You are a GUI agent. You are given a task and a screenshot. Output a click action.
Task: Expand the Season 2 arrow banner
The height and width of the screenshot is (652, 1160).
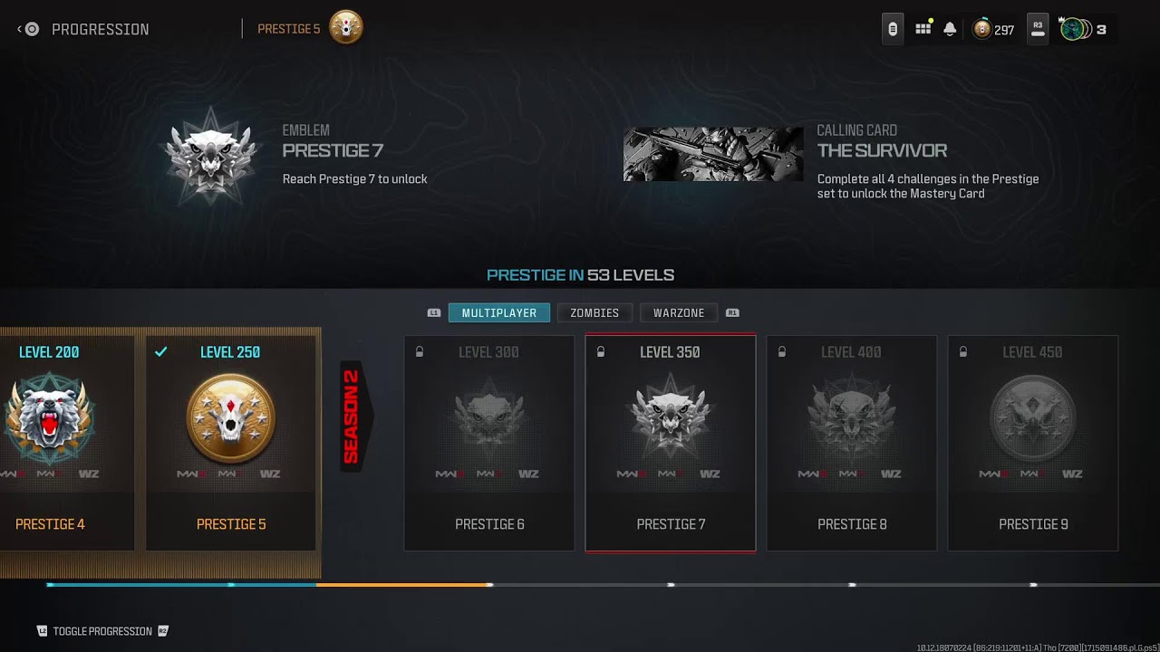[355, 417]
